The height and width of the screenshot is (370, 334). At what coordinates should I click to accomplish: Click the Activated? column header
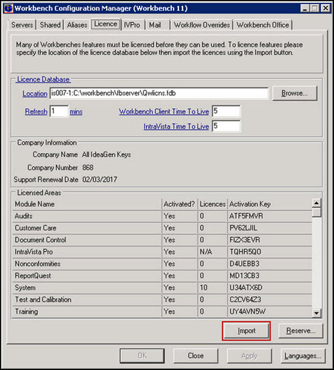tap(180, 204)
